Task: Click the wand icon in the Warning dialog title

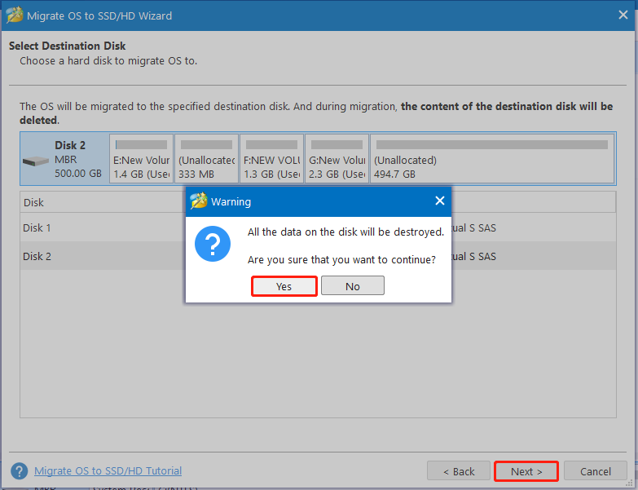Action: [199, 201]
